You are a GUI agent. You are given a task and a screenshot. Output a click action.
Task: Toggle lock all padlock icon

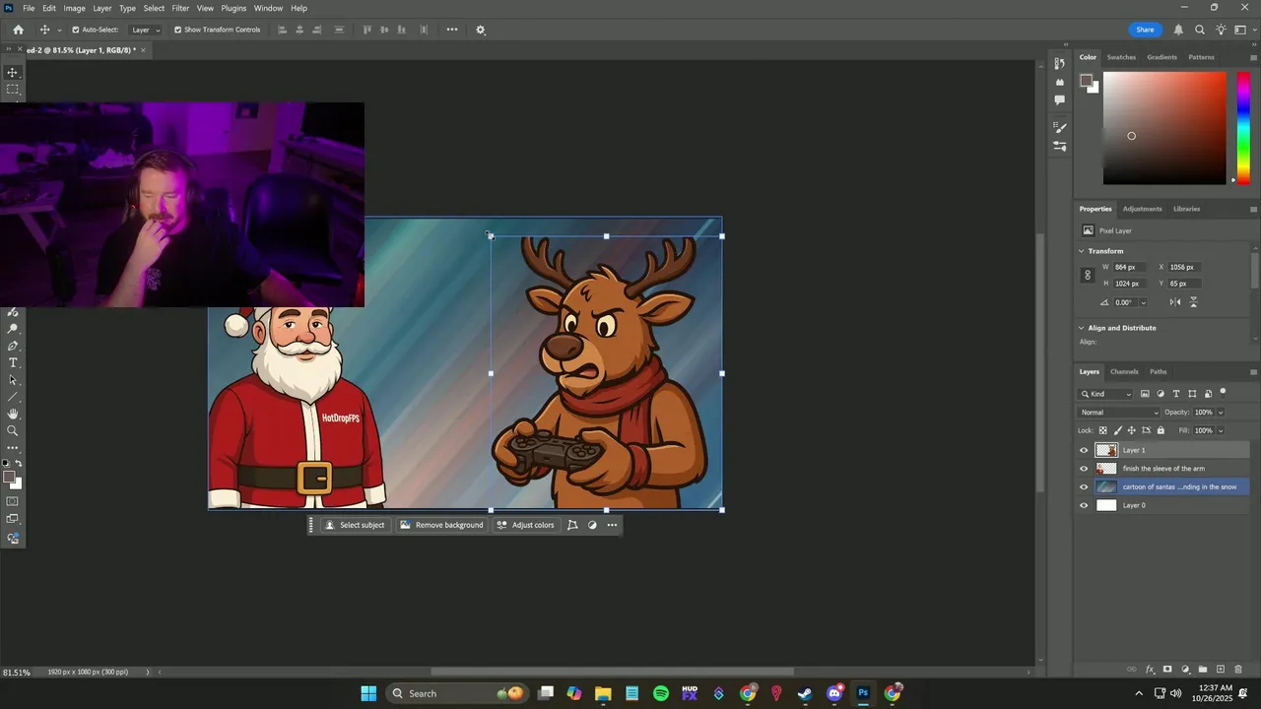(1161, 430)
